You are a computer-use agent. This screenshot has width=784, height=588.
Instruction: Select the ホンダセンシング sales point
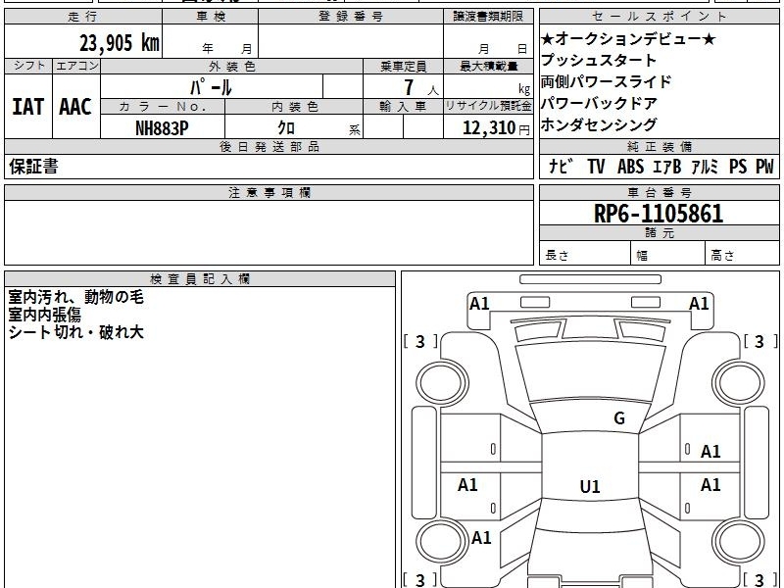coord(599,124)
